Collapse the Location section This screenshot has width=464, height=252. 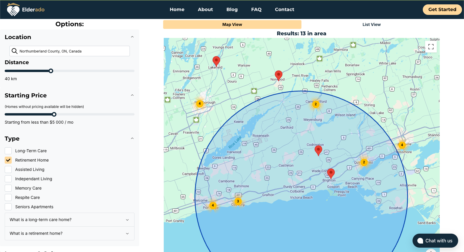coord(132,37)
